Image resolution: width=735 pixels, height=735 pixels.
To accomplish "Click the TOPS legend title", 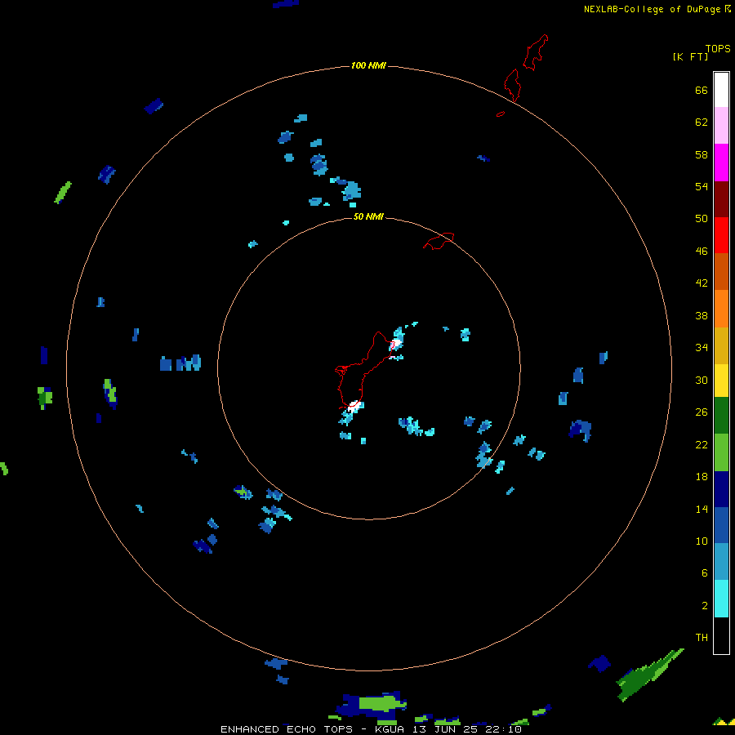I will (x=718, y=49).
